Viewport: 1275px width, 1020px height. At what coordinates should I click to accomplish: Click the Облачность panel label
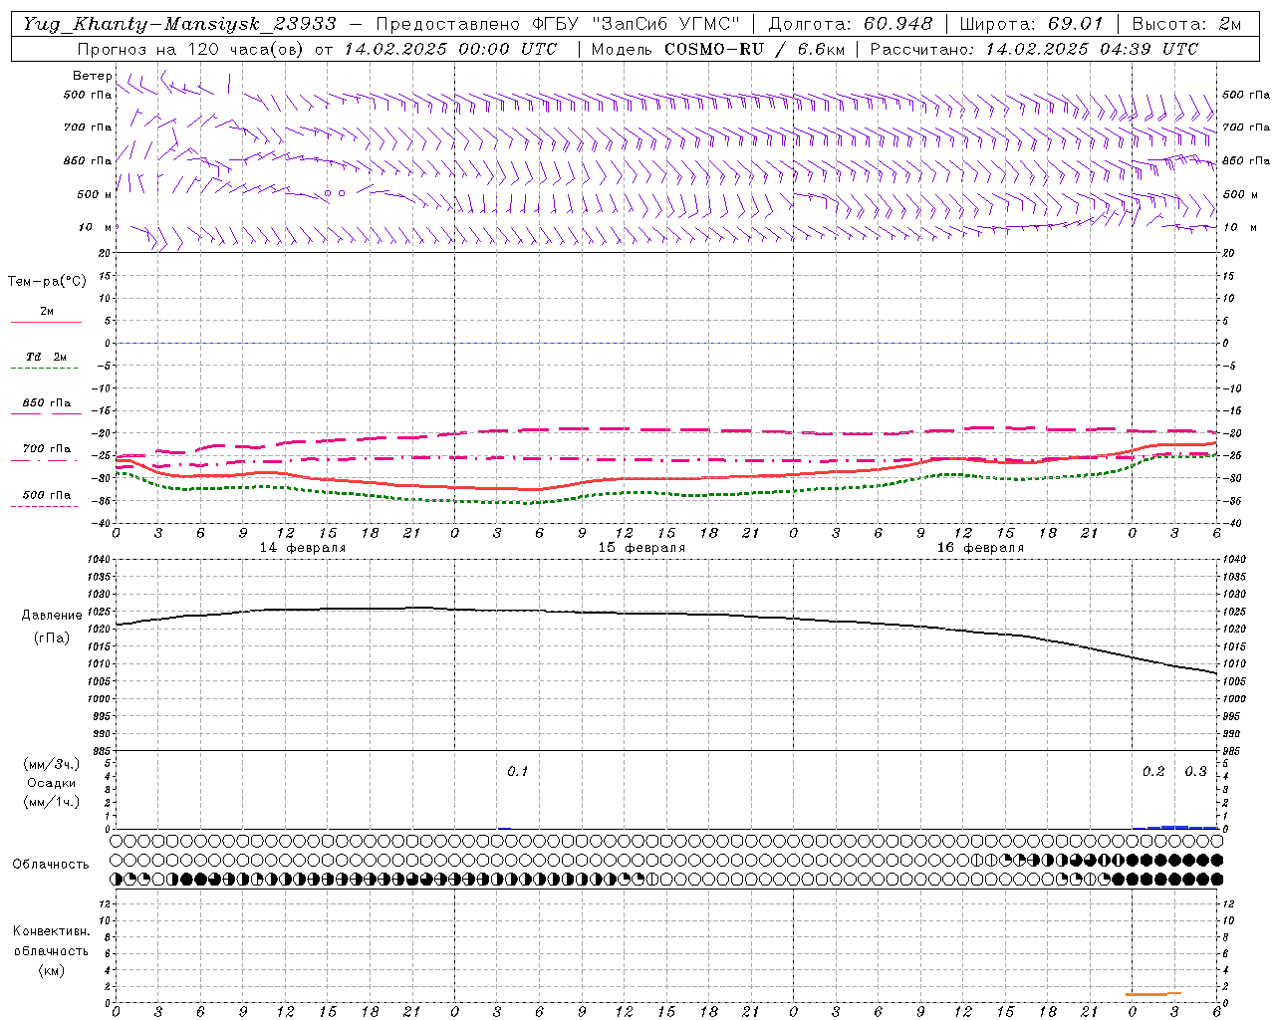click(51, 865)
